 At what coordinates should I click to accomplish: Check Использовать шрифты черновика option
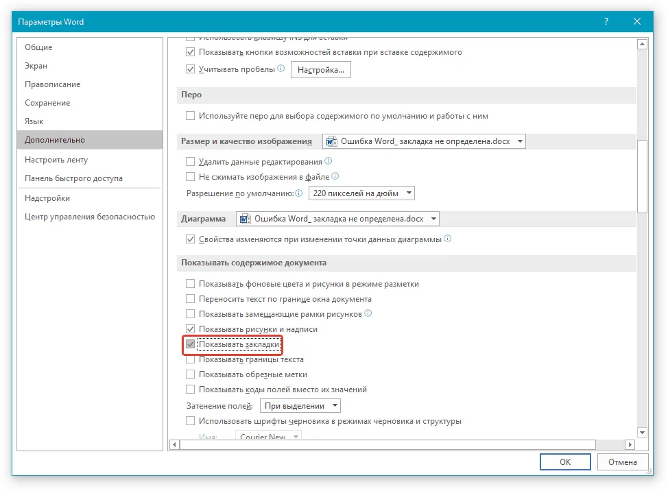click(x=191, y=421)
